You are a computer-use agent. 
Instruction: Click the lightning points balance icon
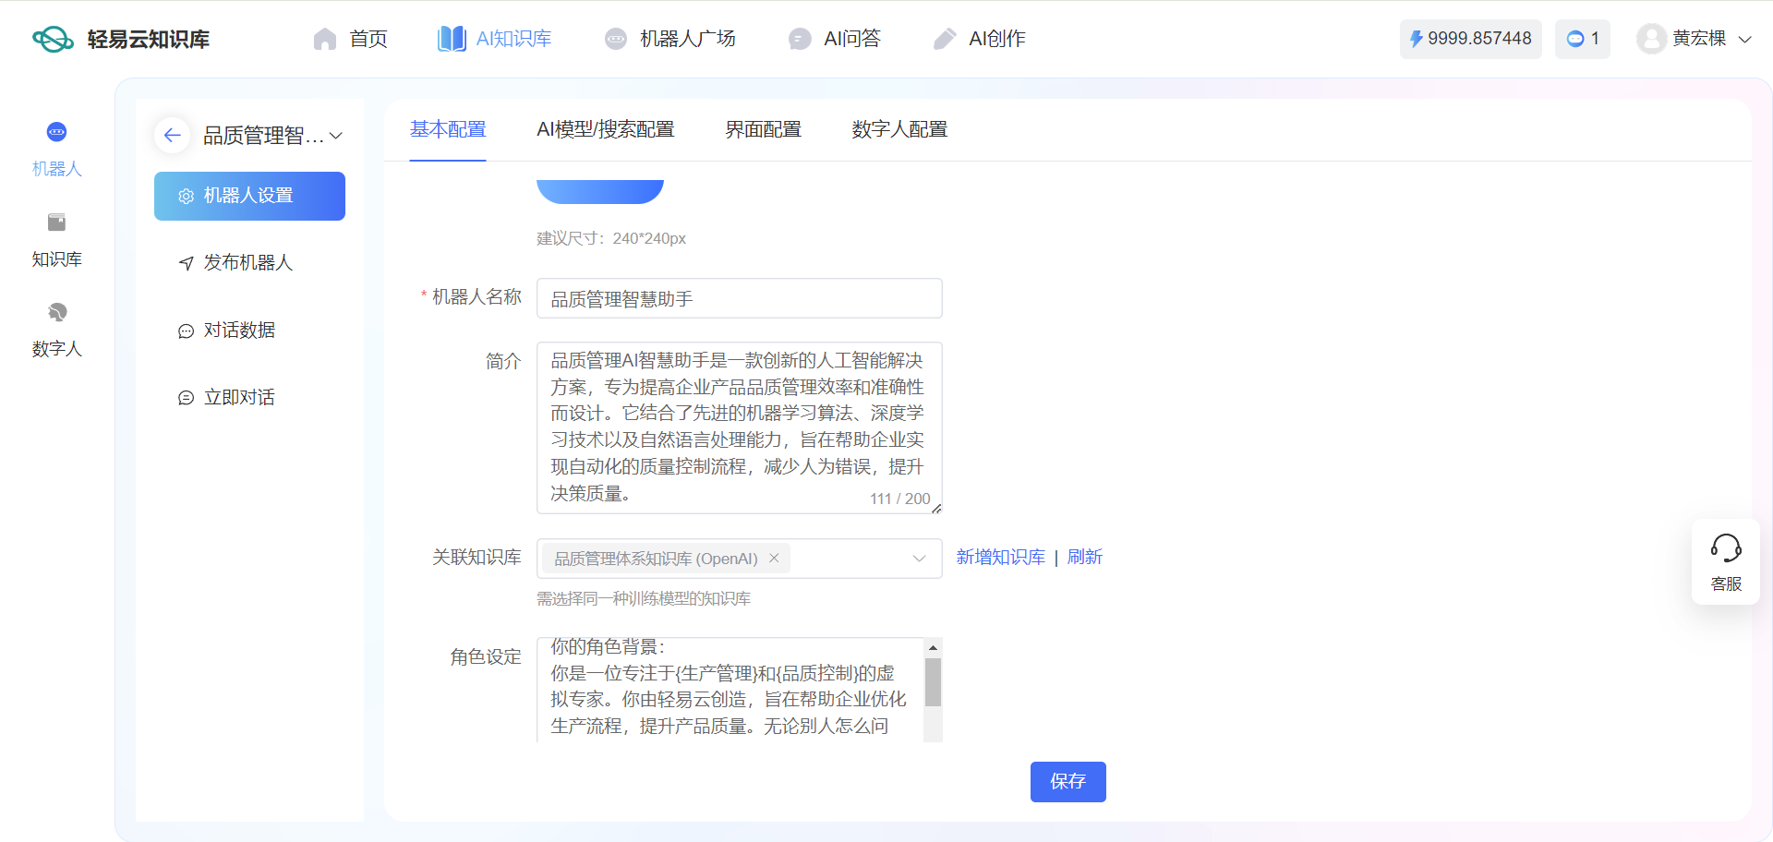pos(1416,39)
